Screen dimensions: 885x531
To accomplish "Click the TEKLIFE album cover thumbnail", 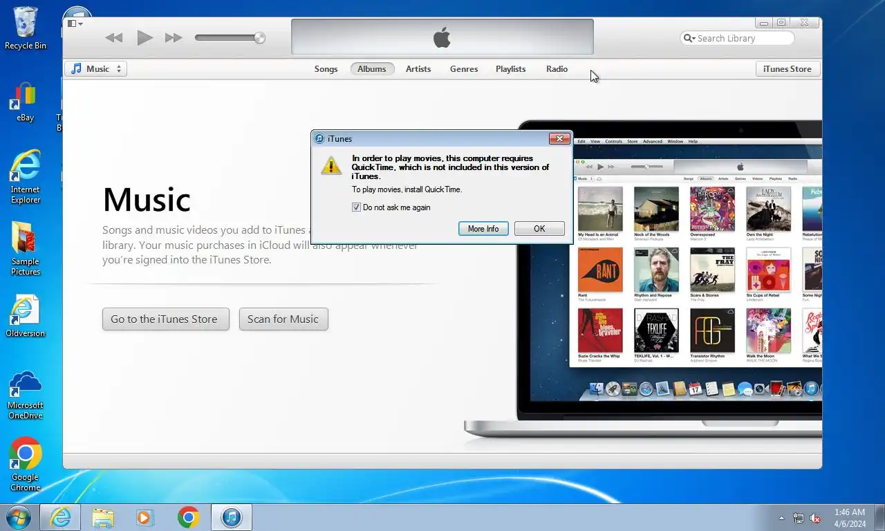I will (656, 330).
